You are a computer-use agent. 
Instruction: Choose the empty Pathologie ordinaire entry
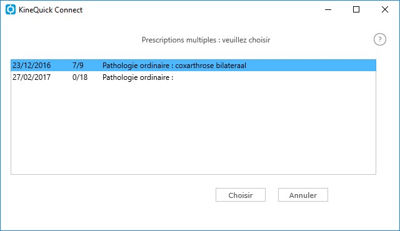pos(137,77)
